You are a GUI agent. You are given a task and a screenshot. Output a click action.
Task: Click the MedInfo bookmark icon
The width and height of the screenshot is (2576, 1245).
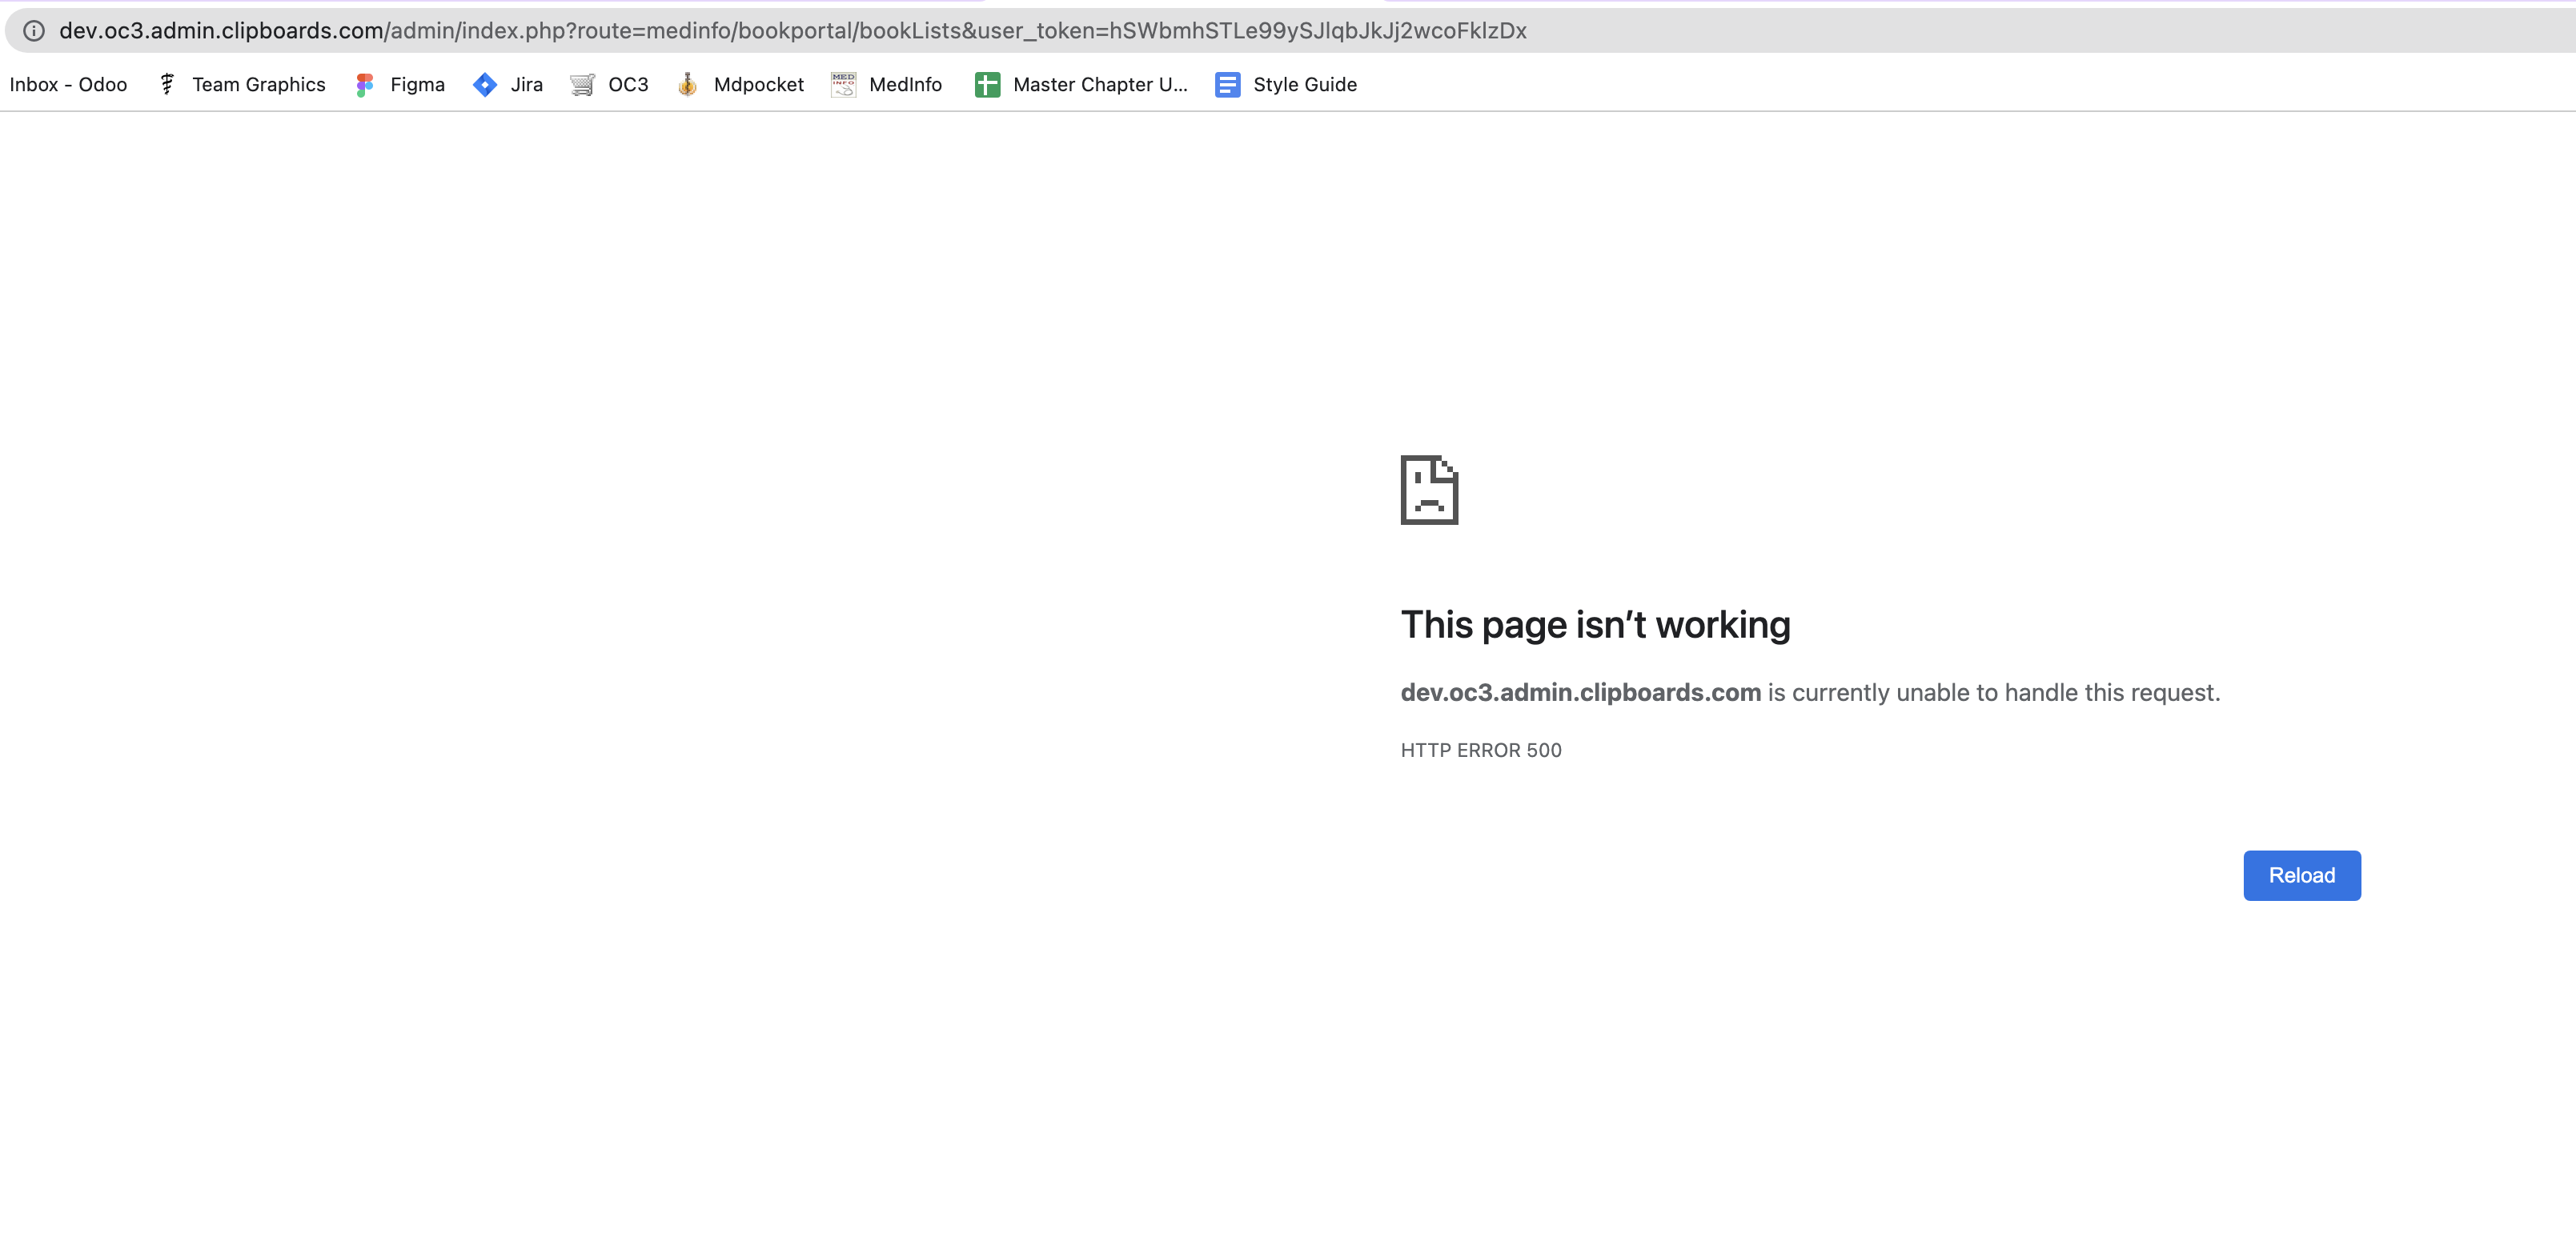[x=843, y=85]
